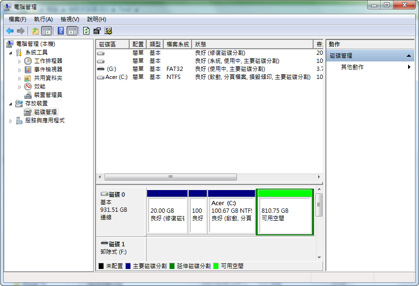419x286 pixels.
Task: Click the (G:) removable drive icon in list
Action: click(x=101, y=69)
